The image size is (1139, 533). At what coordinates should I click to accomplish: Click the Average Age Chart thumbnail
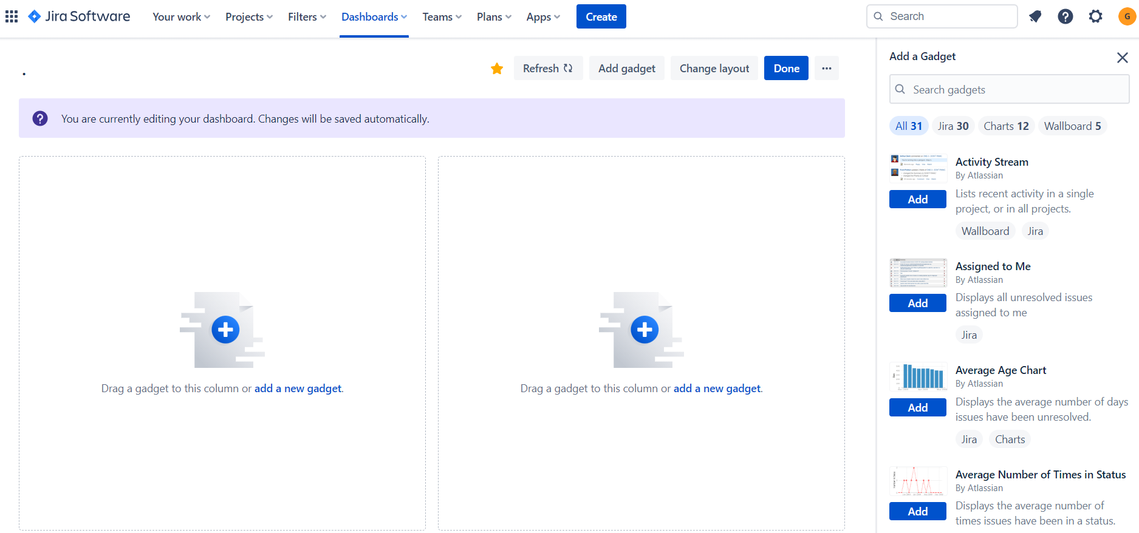[x=918, y=376]
